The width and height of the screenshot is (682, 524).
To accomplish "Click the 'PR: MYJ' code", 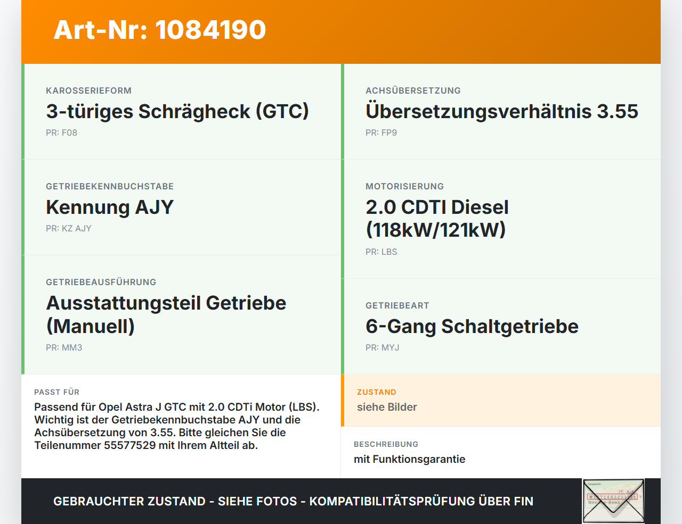I will coord(382,347).
